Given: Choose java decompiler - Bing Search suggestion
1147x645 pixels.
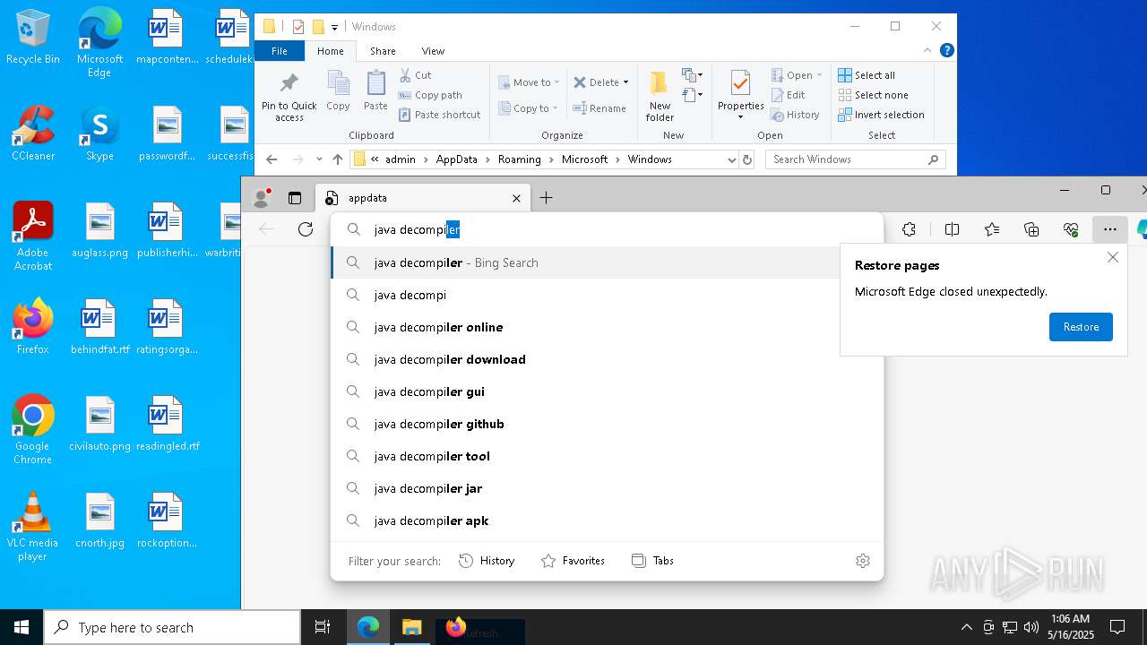Looking at the screenshot, I should [607, 262].
